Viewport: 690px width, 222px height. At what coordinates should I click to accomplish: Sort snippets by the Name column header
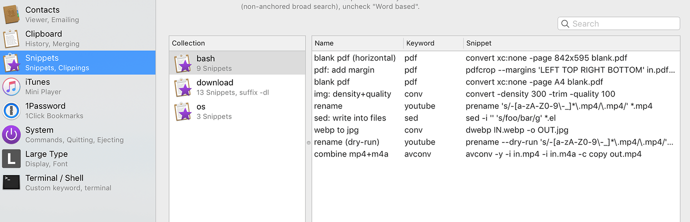pyautogui.click(x=357, y=43)
